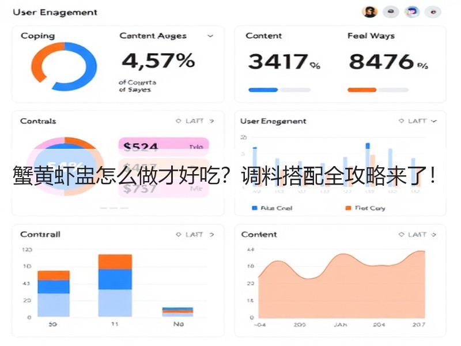This screenshot has width=461, height=346.
Task: Open LAFT filter in Contrals card
Action: [194, 121]
